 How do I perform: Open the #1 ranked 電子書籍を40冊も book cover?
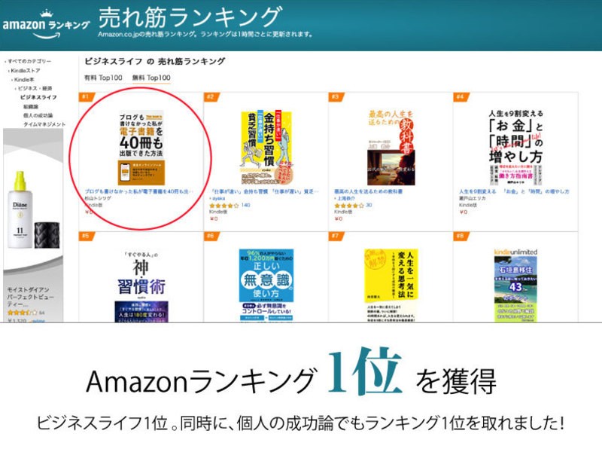(x=141, y=148)
